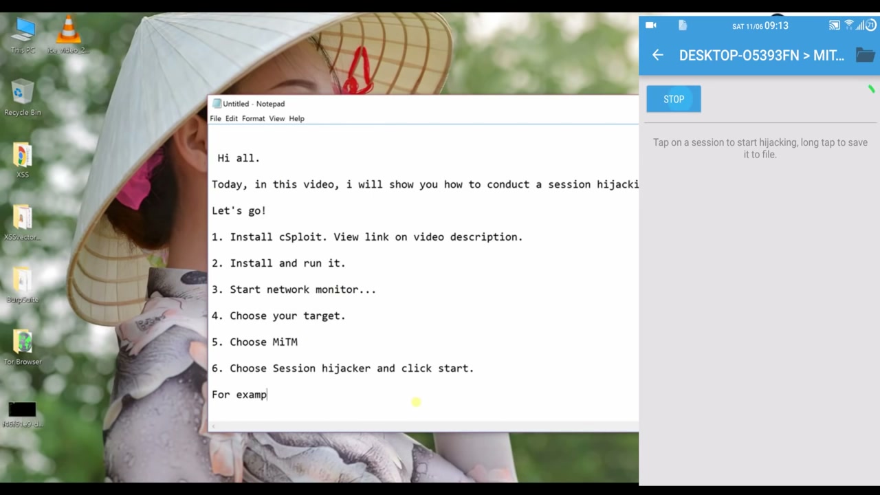880x495 pixels.
Task: Open the Edit menu in Notepad
Action: (x=231, y=118)
